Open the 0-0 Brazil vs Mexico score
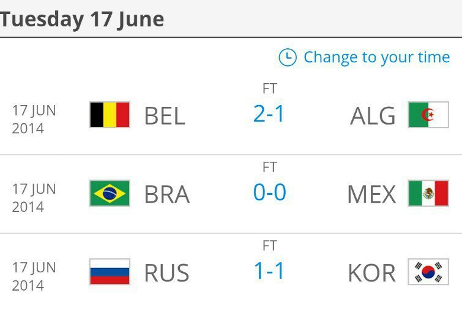 tap(270, 192)
